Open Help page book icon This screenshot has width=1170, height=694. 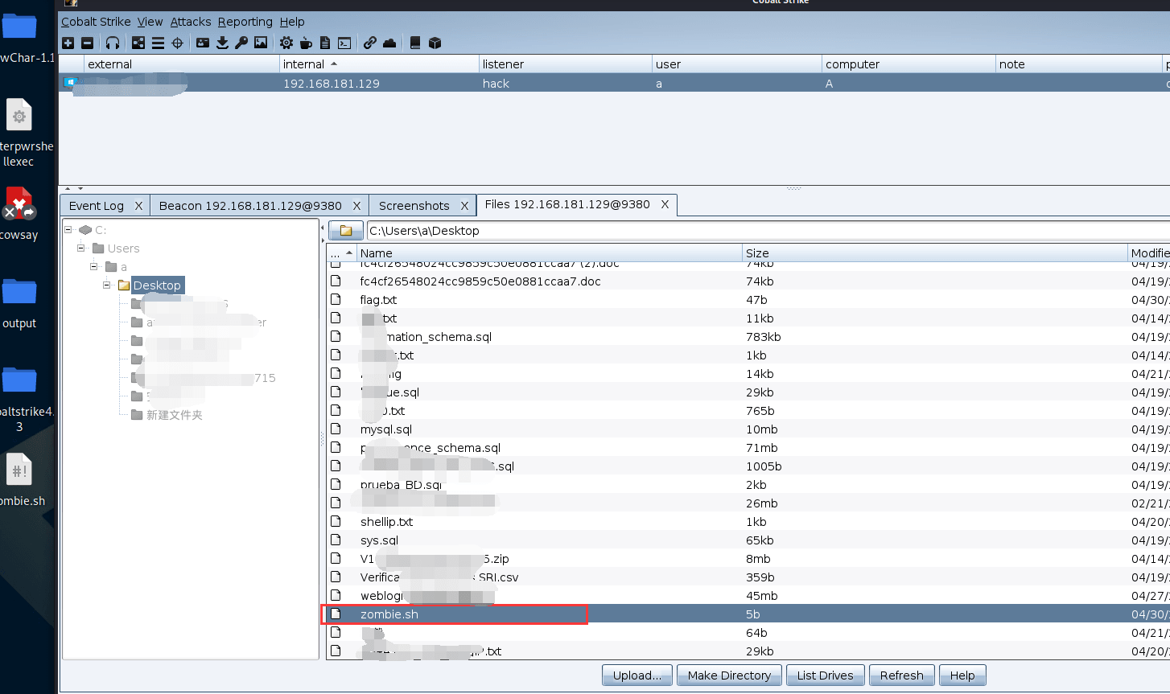415,43
